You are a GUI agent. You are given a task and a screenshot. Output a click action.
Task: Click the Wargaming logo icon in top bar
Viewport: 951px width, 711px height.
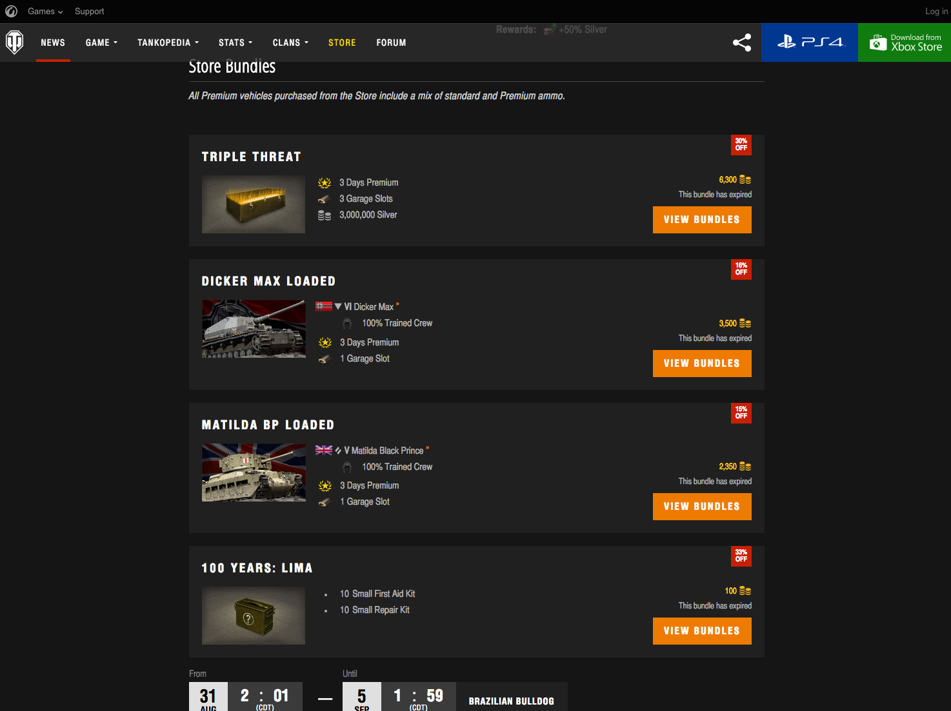[x=11, y=11]
